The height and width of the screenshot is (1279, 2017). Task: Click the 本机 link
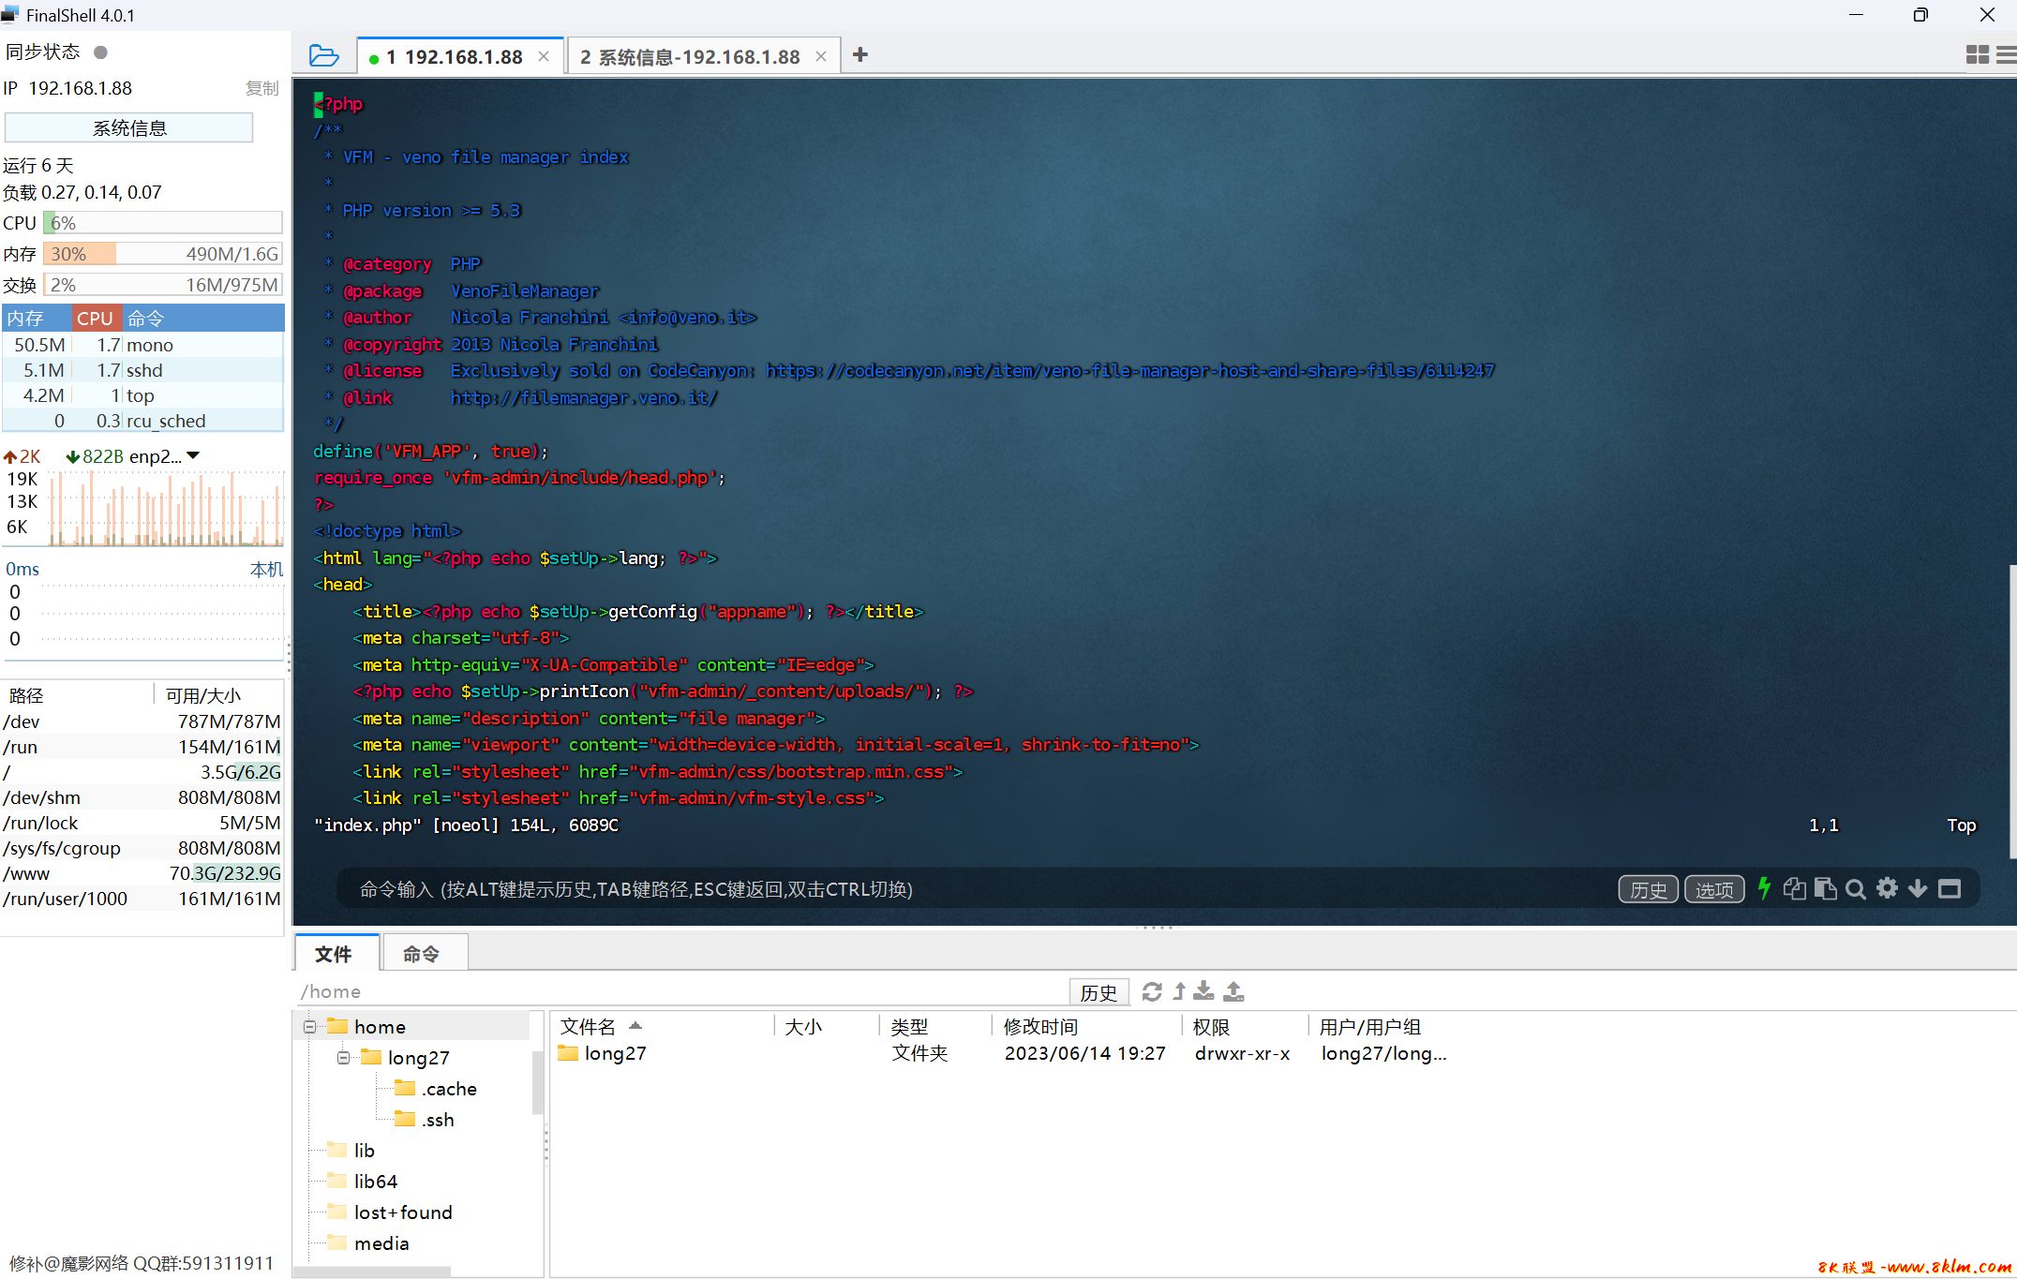pyautogui.click(x=266, y=569)
